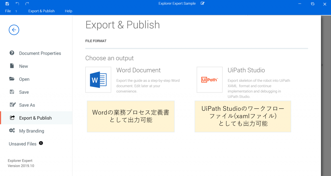Click the Open folder icon
The width and height of the screenshot is (331, 176).
point(12,79)
